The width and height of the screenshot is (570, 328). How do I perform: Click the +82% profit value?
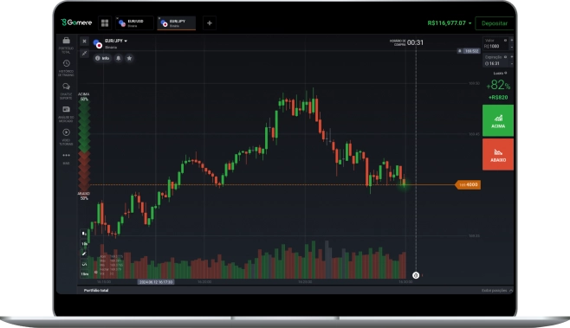[498, 86]
